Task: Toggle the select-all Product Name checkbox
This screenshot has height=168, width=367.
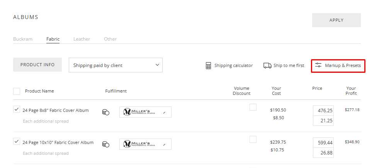Action: click(17, 91)
